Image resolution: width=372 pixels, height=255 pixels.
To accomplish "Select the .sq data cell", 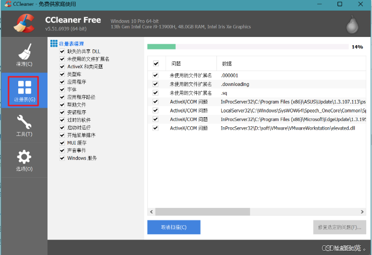I will click(x=224, y=93).
